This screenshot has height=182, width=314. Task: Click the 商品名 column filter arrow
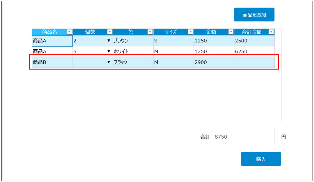click(69, 32)
